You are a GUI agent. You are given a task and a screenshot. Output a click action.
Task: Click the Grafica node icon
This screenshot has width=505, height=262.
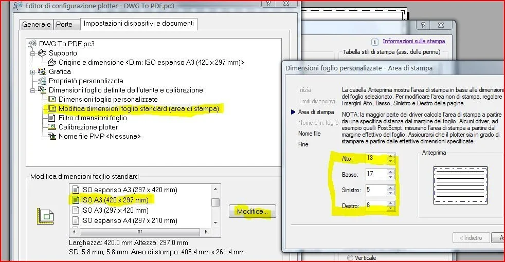pos(42,72)
